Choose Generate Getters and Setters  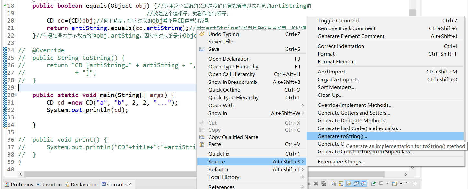pyautogui.click(x=385, y=113)
